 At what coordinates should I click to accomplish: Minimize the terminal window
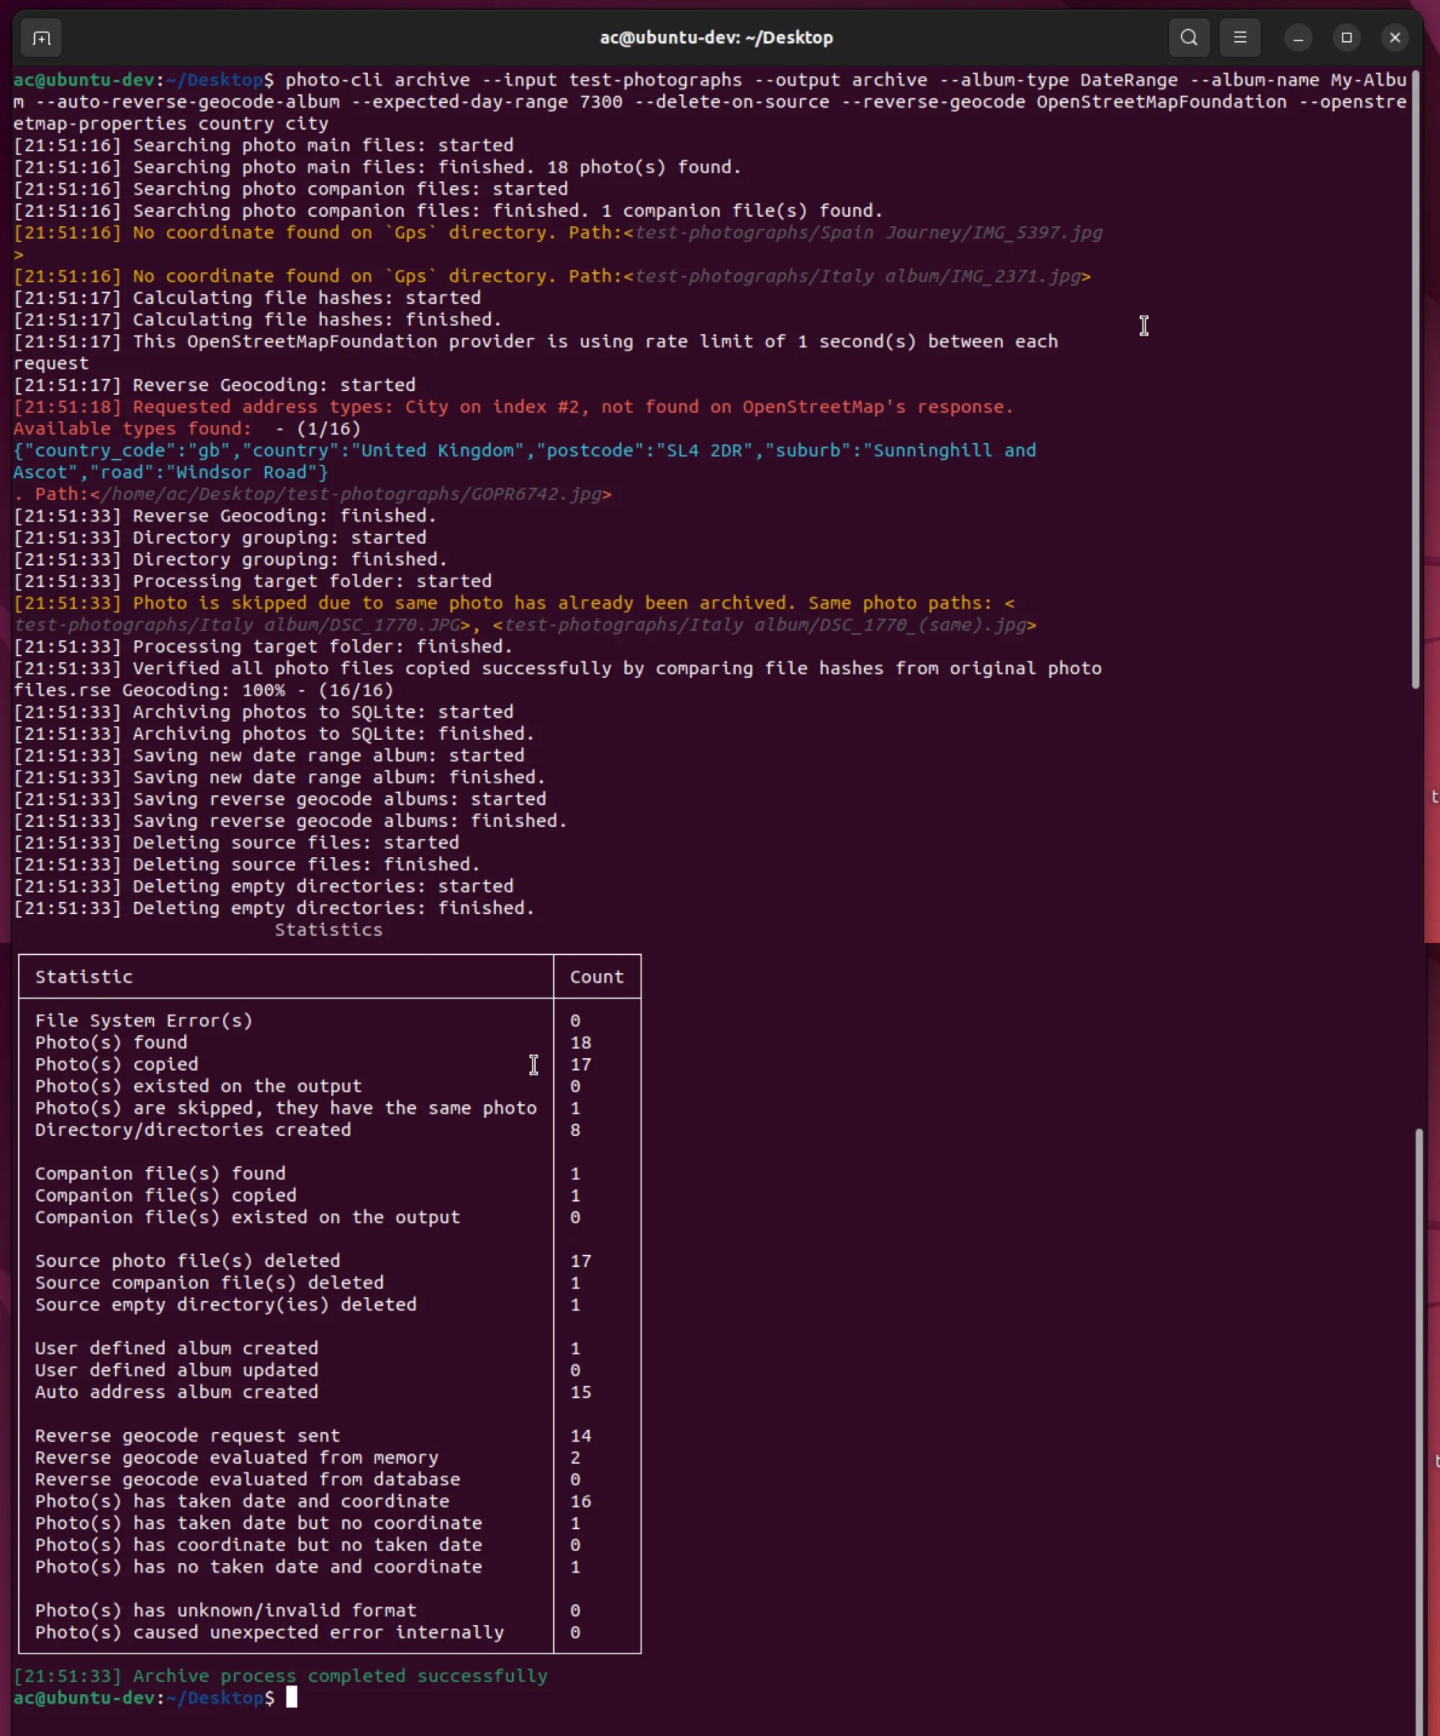point(1298,38)
